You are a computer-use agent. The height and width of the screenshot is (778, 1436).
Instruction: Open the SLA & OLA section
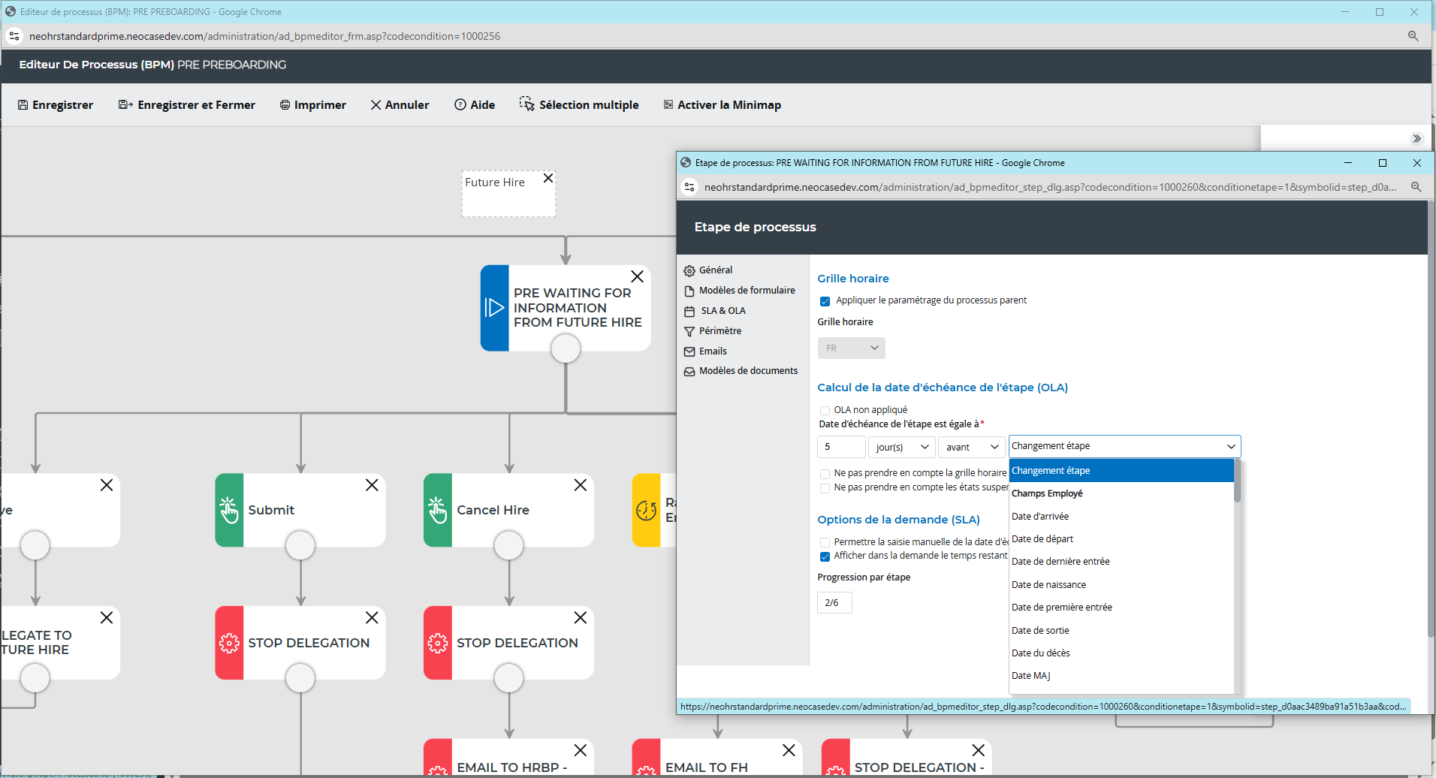(723, 311)
